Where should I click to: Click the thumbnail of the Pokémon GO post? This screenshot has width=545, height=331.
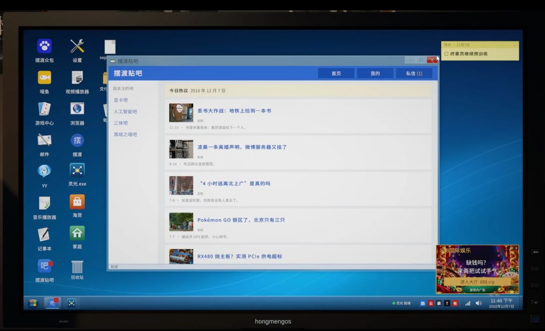181,222
